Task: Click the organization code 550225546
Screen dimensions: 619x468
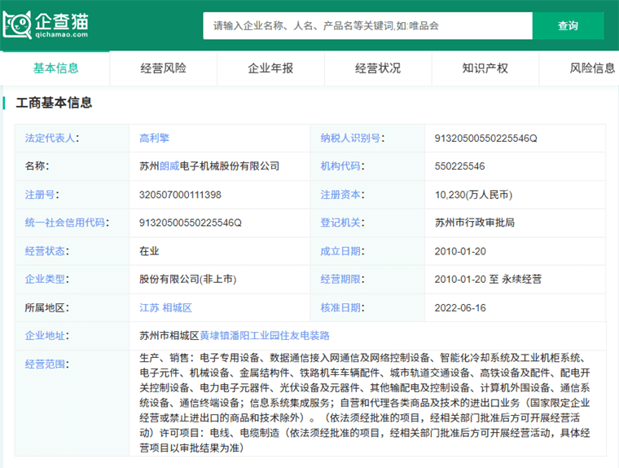Action: tap(459, 166)
